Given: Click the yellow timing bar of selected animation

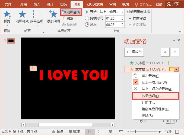Looking at the screenshot, I should coord(172,69).
